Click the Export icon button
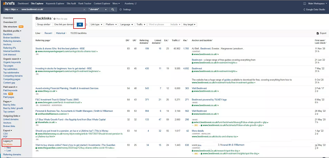The image size is (329, 158). coord(318,33)
